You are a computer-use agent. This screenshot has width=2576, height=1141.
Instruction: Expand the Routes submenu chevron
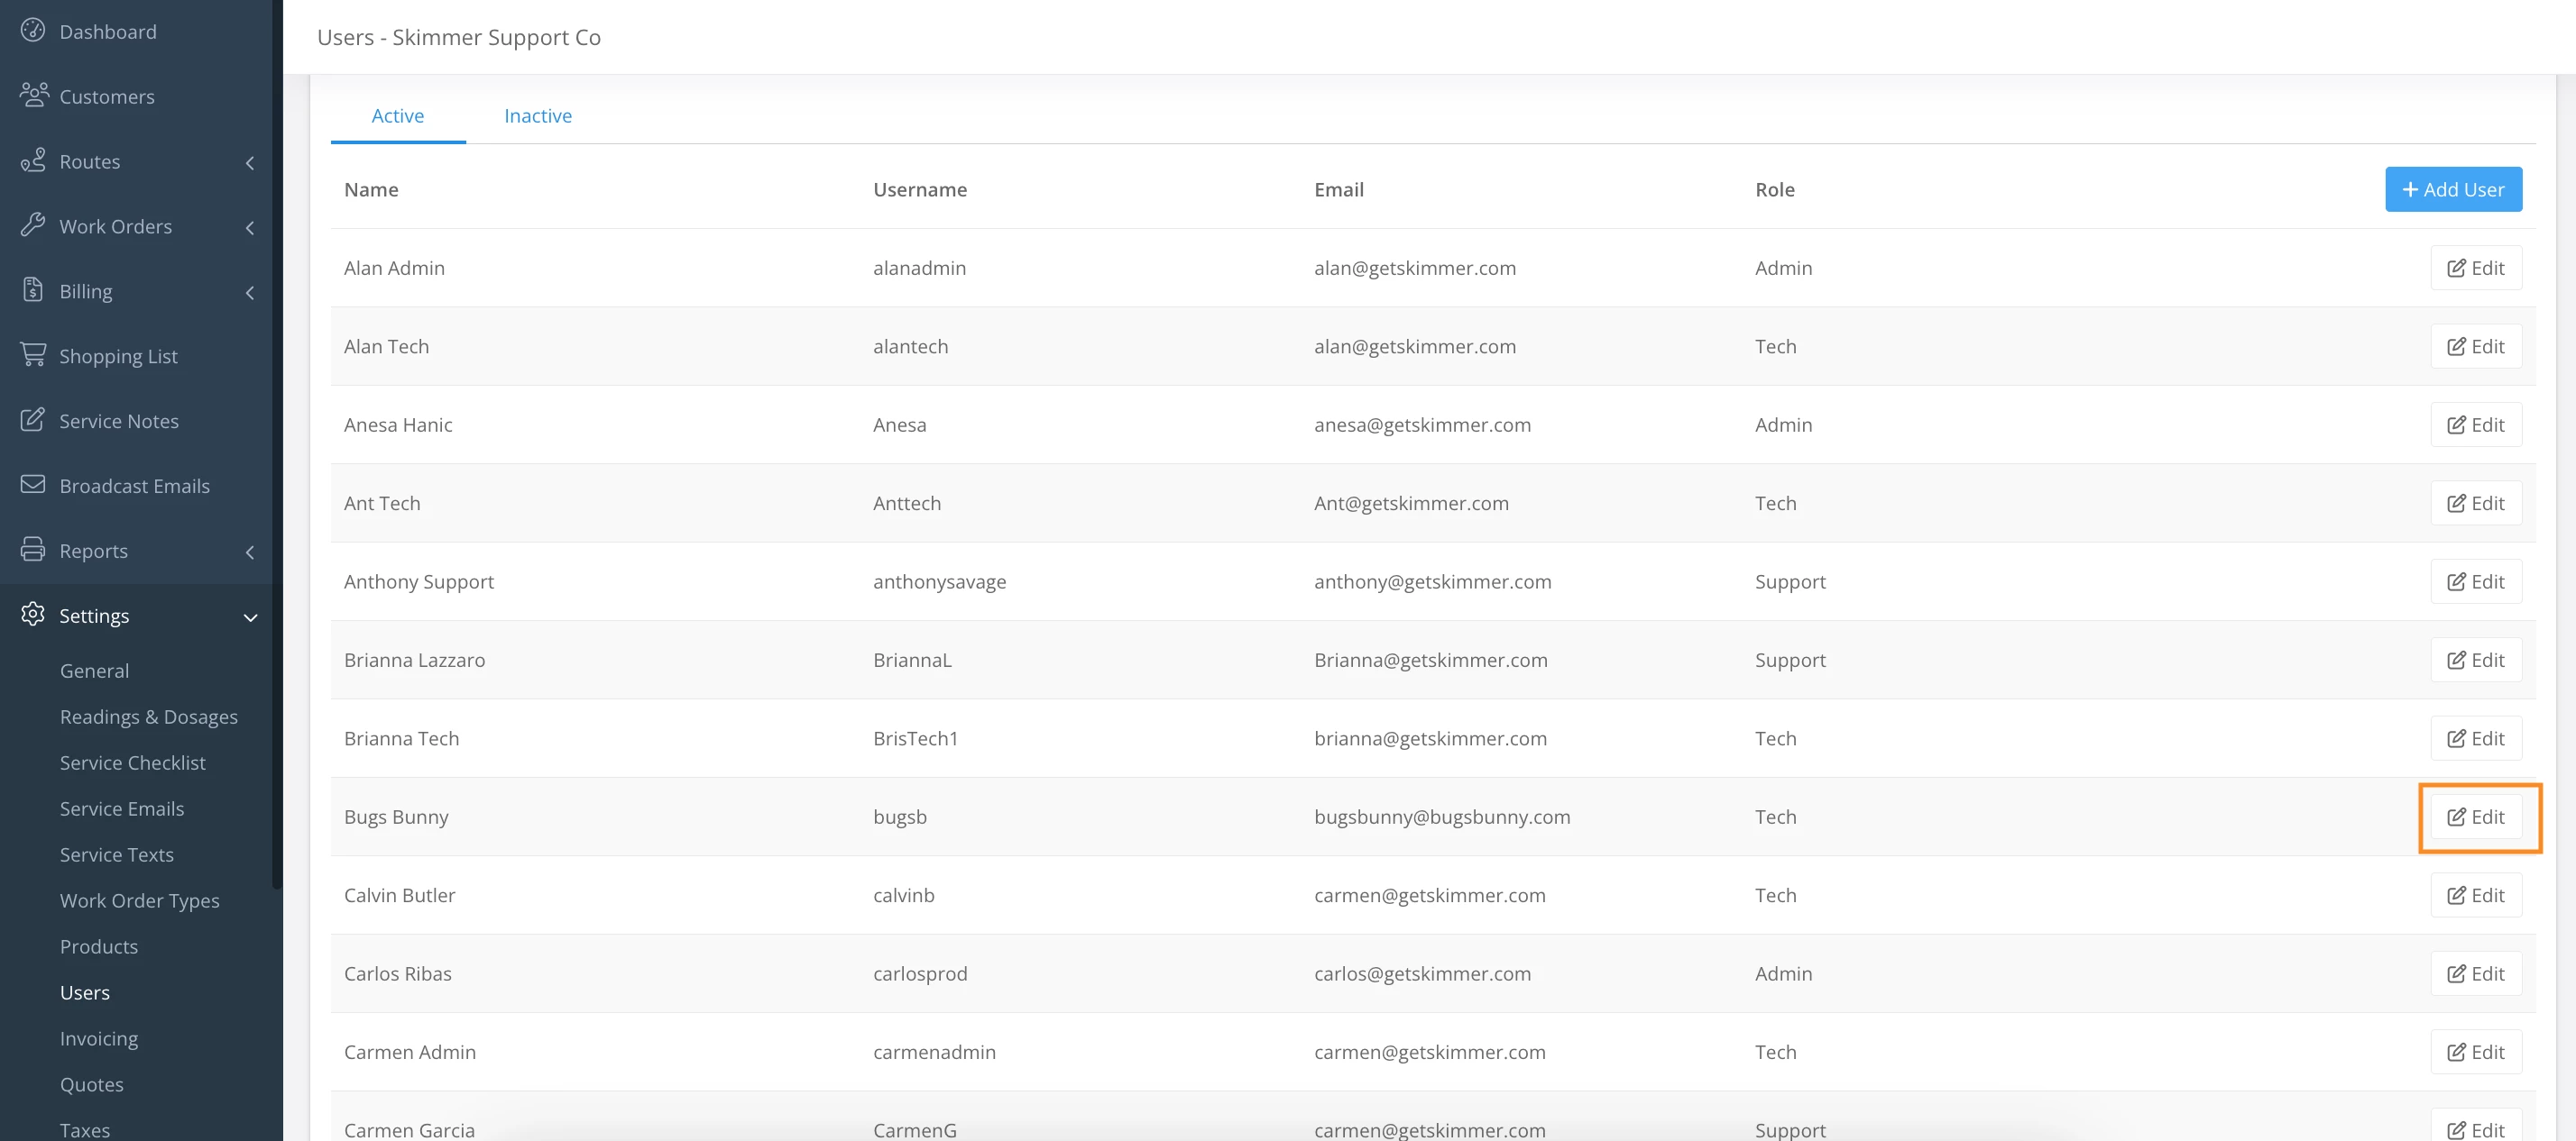coord(250,162)
